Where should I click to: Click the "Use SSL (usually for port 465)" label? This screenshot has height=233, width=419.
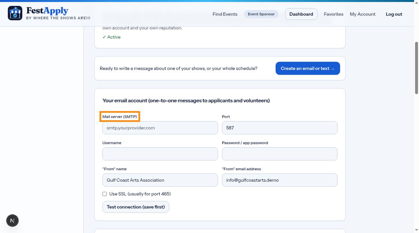click(140, 194)
